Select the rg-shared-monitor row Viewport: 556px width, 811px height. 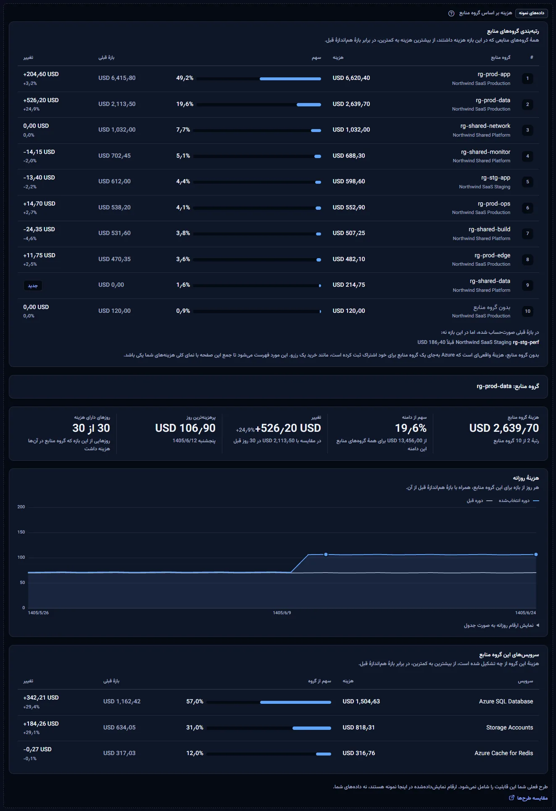tap(278, 156)
